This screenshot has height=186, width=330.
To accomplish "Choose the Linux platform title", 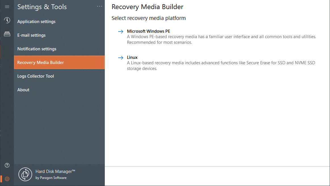I will coord(132,57).
